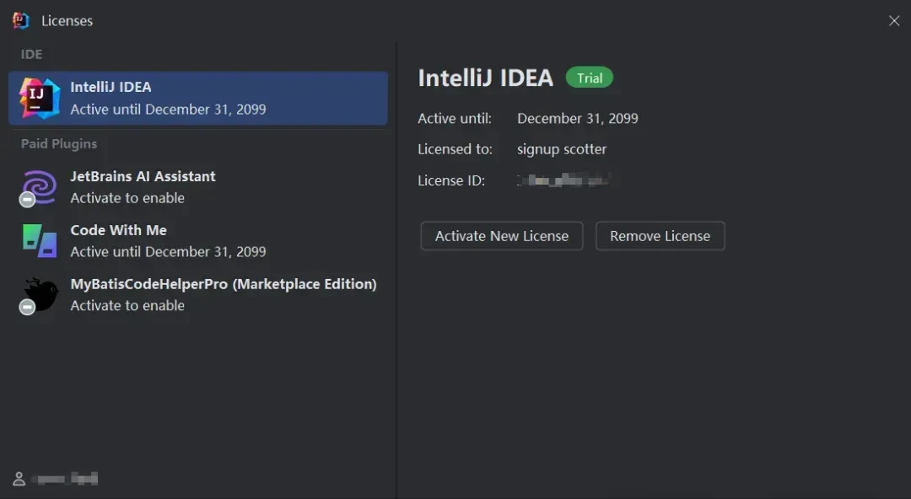
Task: Click the IntelliJ IDEA product icon in list
Action: pyautogui.click(x=40, y=98)
